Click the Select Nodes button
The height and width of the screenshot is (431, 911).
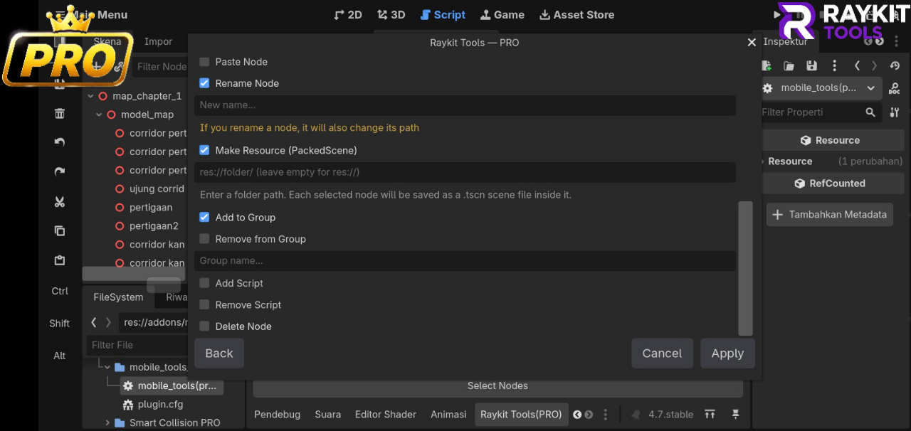497,385
